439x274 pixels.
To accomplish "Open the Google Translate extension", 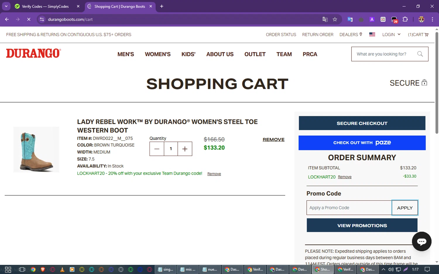I will click(x=350, y=19).
